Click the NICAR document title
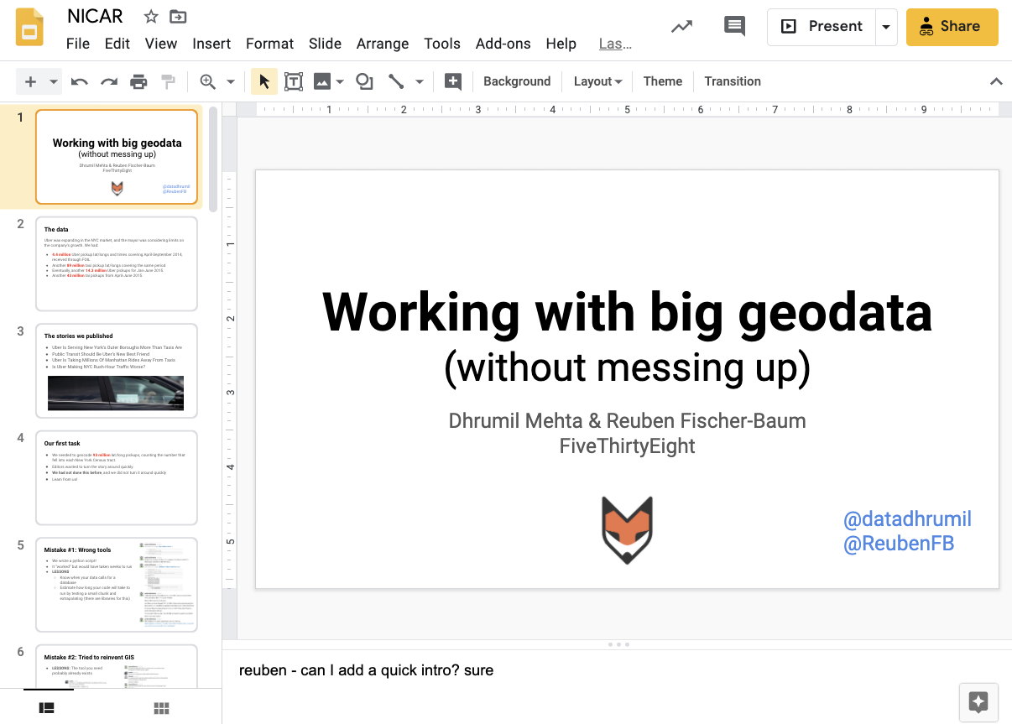The image size is (1012, 724). tap(95, 17)
